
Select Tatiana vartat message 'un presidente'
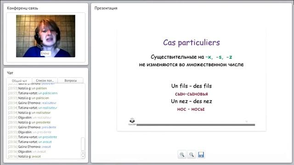coord(33,137)
